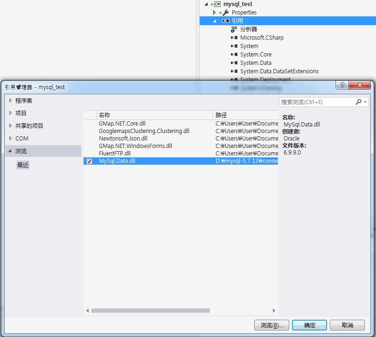This screenshot has width=376, height=337.
Task: Select the MySql.Data.dll row name
Action: coord(117,161)
